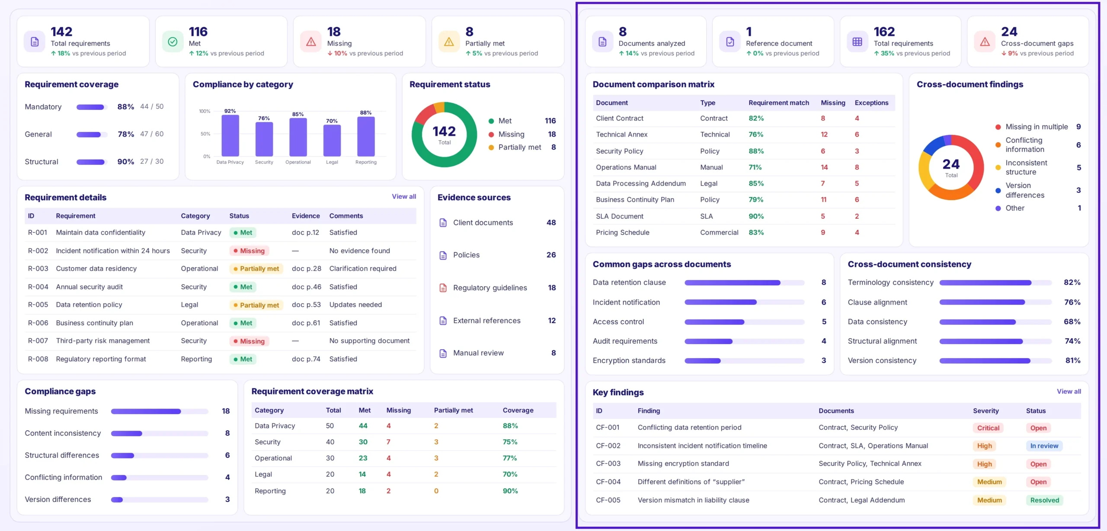Click the In review status badge for CF-002

pos(1044,446)
